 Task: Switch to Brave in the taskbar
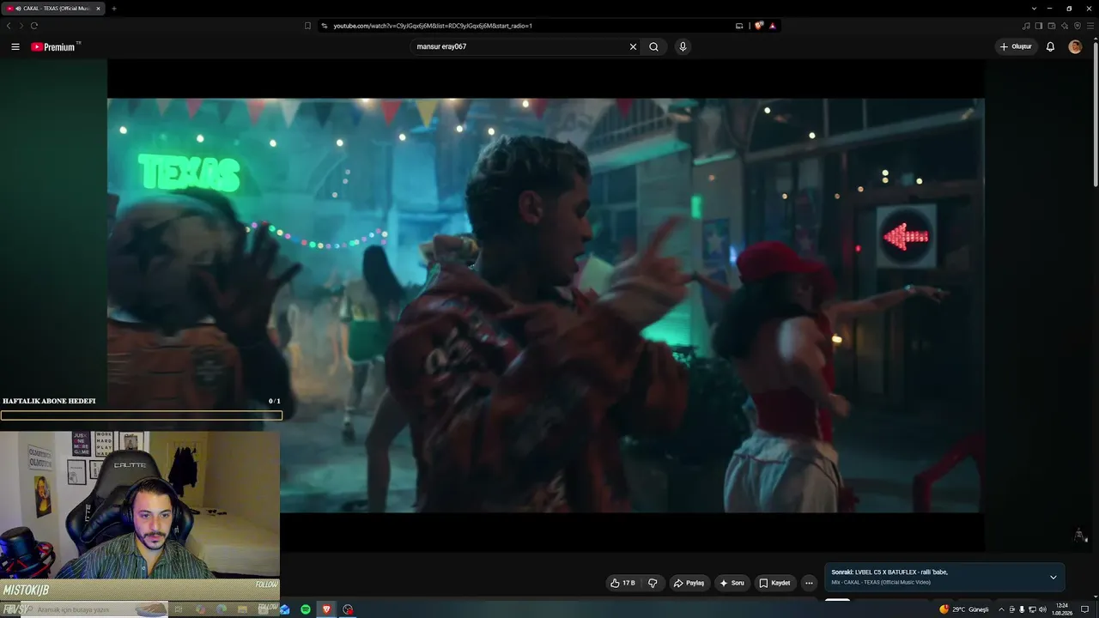click(x=326, y=609)
